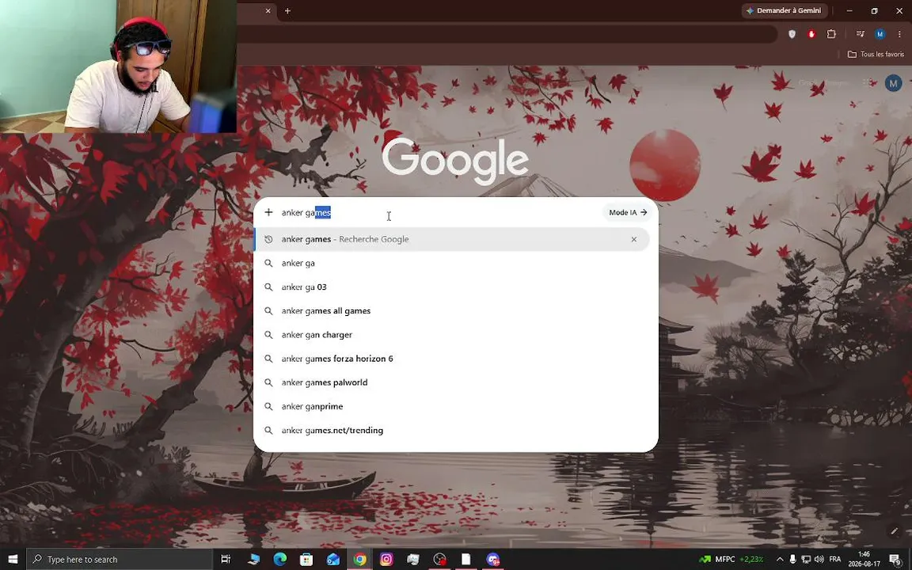Image resolution: width=912 pixels, height=570 pixels.
Task: Click the Chrome address bar
Action: (506, 34)
